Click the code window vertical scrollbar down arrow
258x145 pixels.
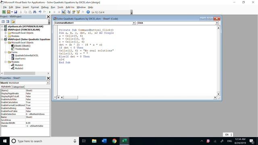(x=218, y=94)
